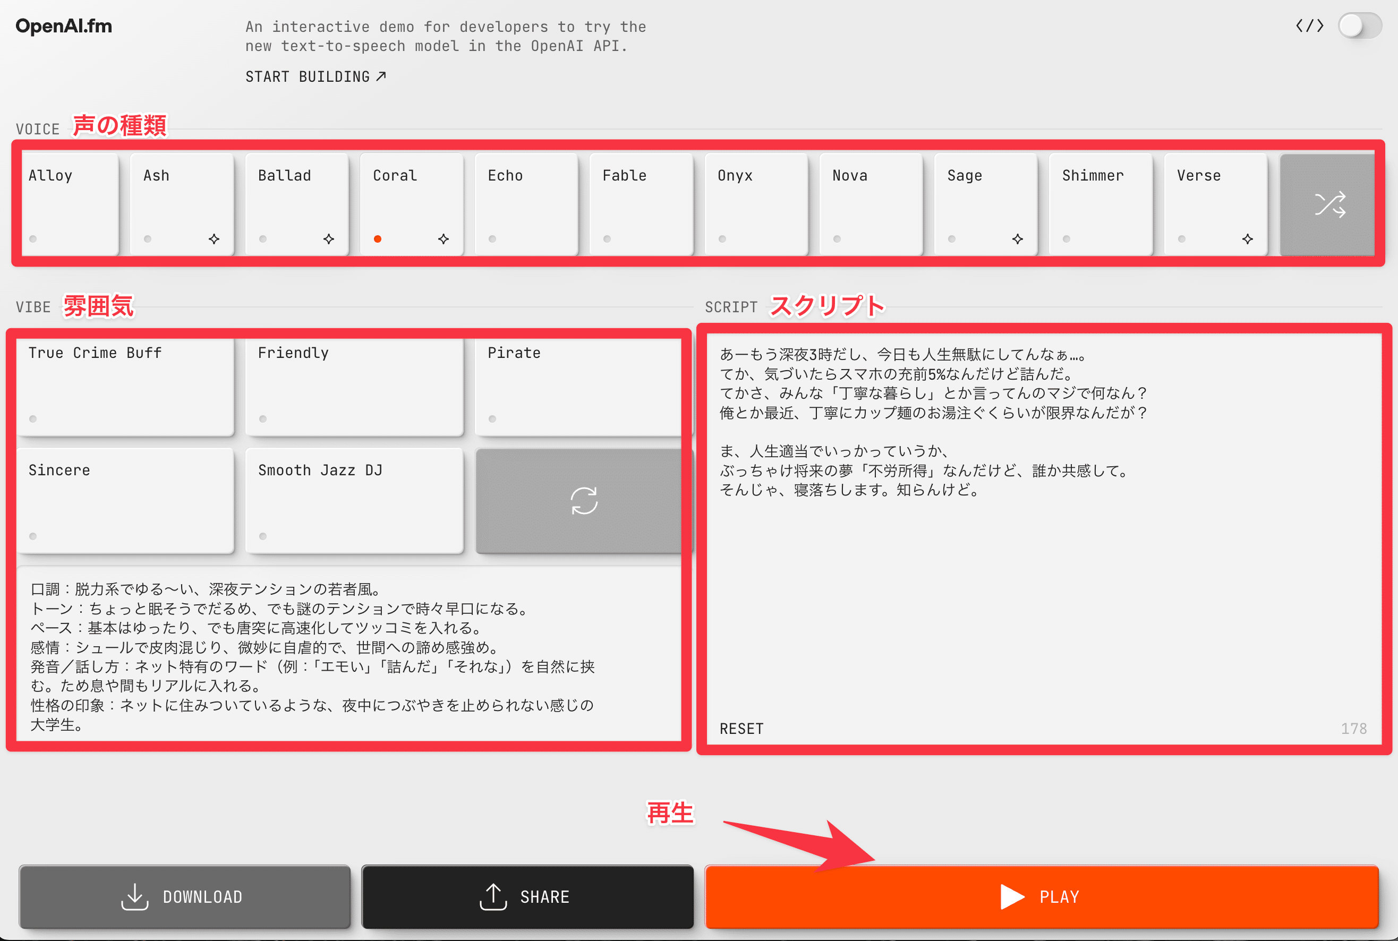The width and height of the screenshot is (1398, 941).
Task: Choose the True Crime Buff vibe
Action: pyautogui.click(x=125, y=386)
